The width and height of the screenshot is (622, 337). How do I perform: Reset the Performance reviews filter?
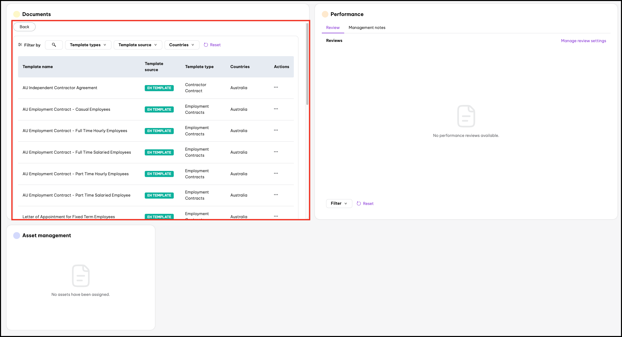pyautogui.click(x=365, y=203)
